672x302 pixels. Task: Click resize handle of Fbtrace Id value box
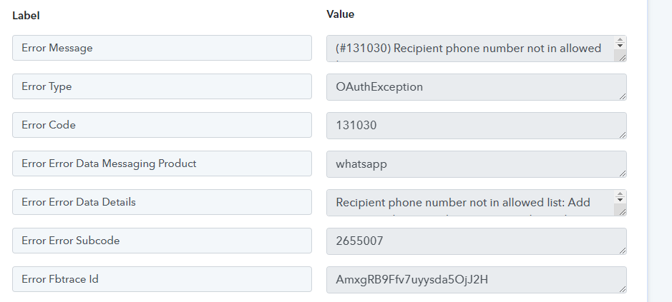click(623, 289)
